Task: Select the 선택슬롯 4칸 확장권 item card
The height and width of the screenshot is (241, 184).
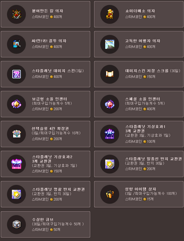Action: pyautogui.click(x=46, y=134)
